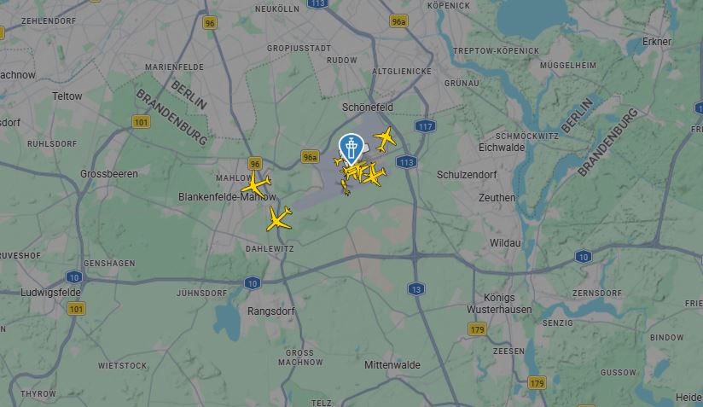Click the Schönefeld town label
The image size is (703, 407).
tap(367, 108)
